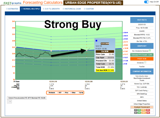Click the x 18.96 multiple label

tap(125, 48)
